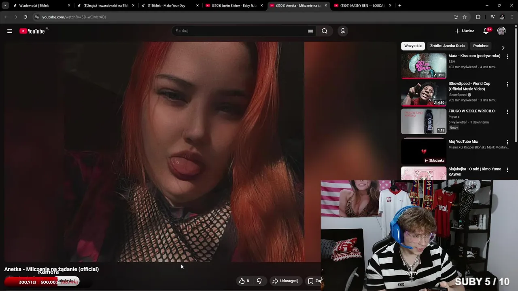
Task: Open Mata - Kiss cam thumbnail
Action: 424,66
